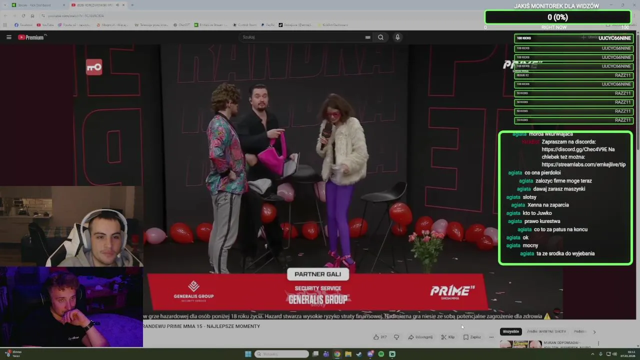The height and width of the screenshot is (360, 640).
Task: Open the ChatGPT bookmark
Action: pos(181,24)
